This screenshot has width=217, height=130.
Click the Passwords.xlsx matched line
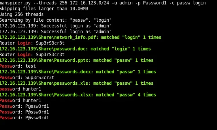pyautogui.click(x=78, y=95)
